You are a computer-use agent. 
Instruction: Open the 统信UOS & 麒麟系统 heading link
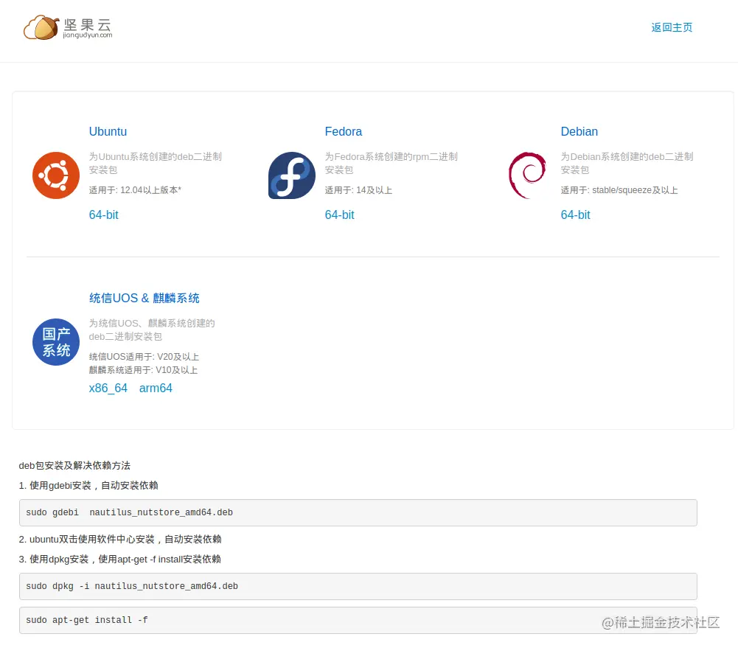point(144,298)
